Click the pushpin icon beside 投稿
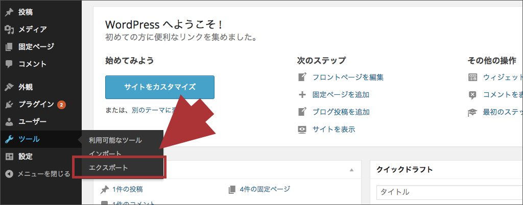The height and width of the screenshot is (205, 523). click(x=9, y=13)
